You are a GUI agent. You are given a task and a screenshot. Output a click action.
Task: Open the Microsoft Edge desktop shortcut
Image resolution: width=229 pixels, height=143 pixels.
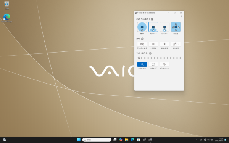click(x=7, y=18)
